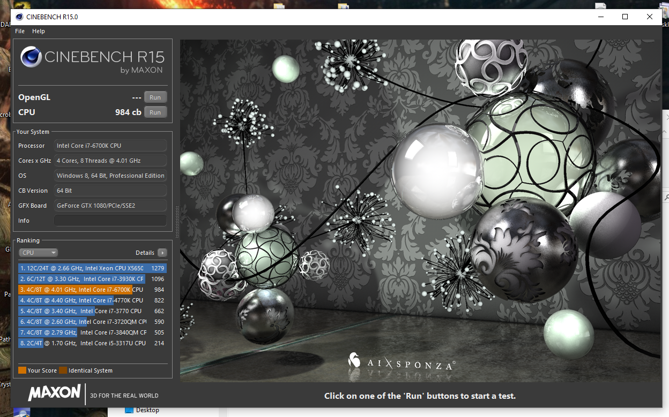Click the orange Your Score legend swatch

(x=22, y=370)
